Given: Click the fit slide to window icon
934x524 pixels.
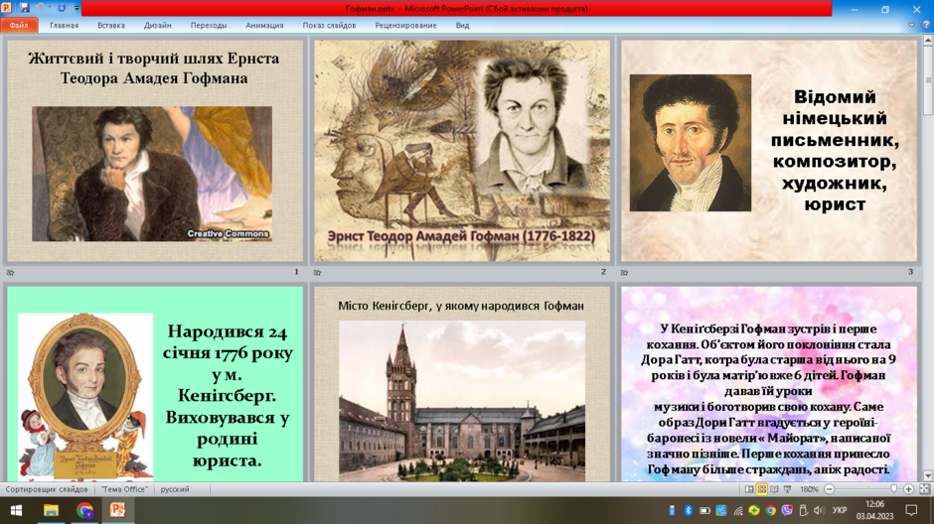Looking at the screenshot, I should point(924,489).
